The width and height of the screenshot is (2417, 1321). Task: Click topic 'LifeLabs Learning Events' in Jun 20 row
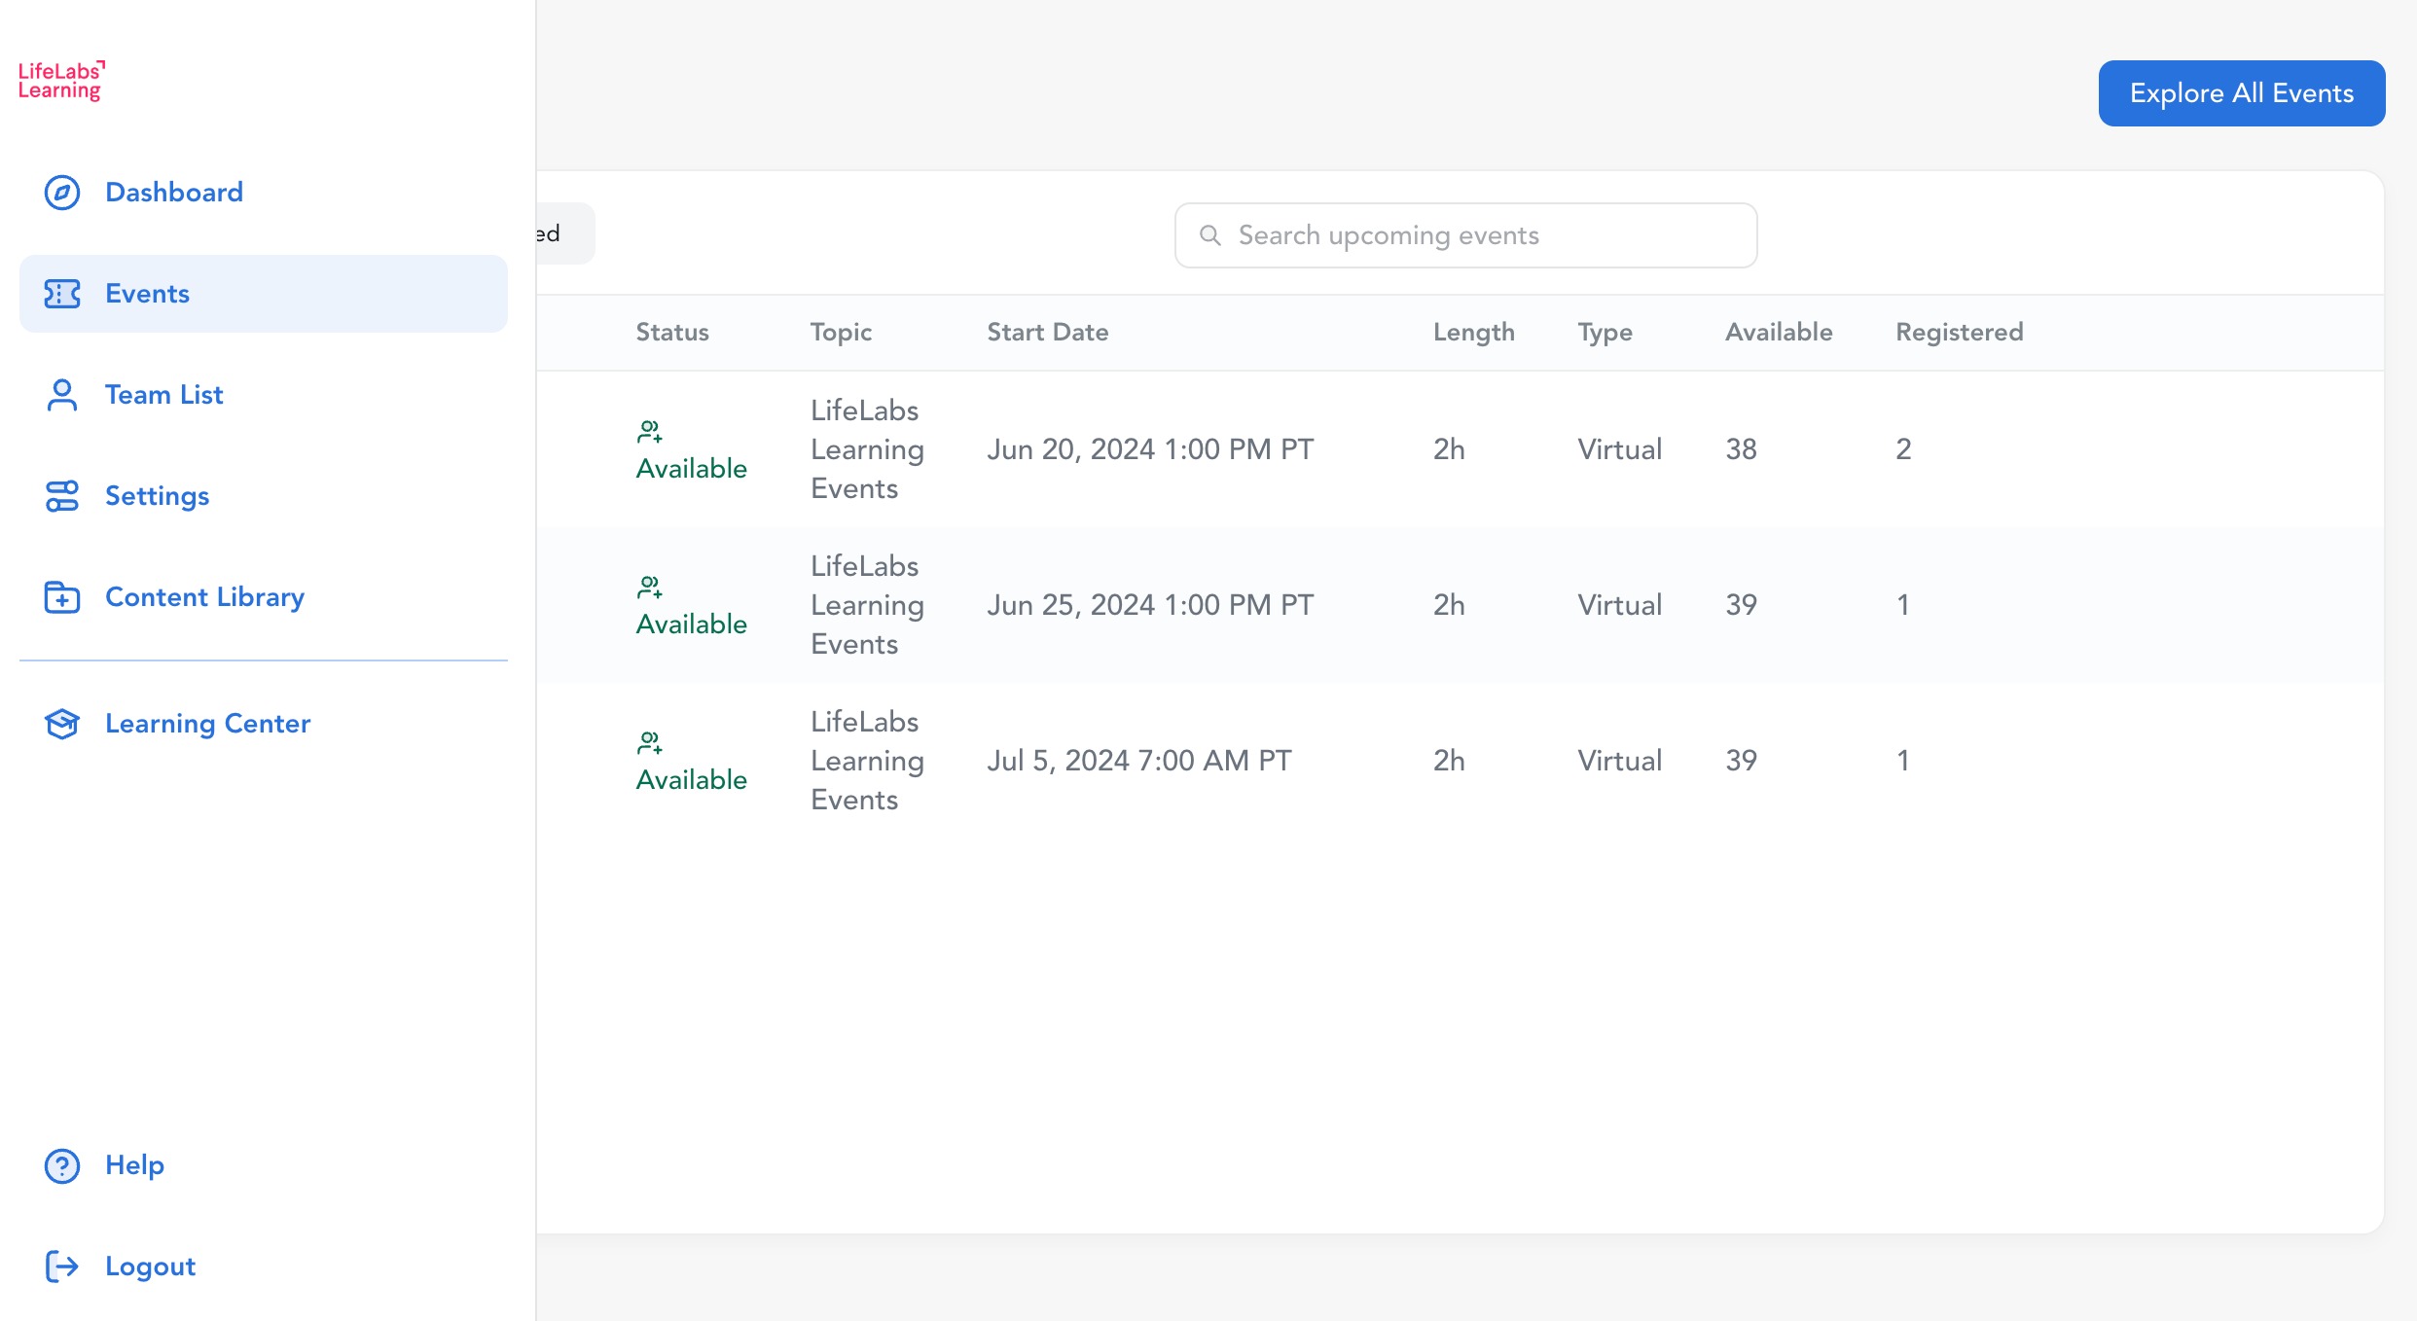click(x=867, y=449)
